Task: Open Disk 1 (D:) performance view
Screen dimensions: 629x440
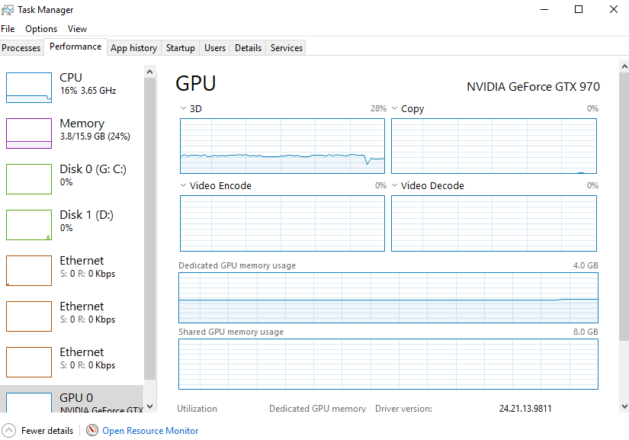Action: [x=72, y=225]
